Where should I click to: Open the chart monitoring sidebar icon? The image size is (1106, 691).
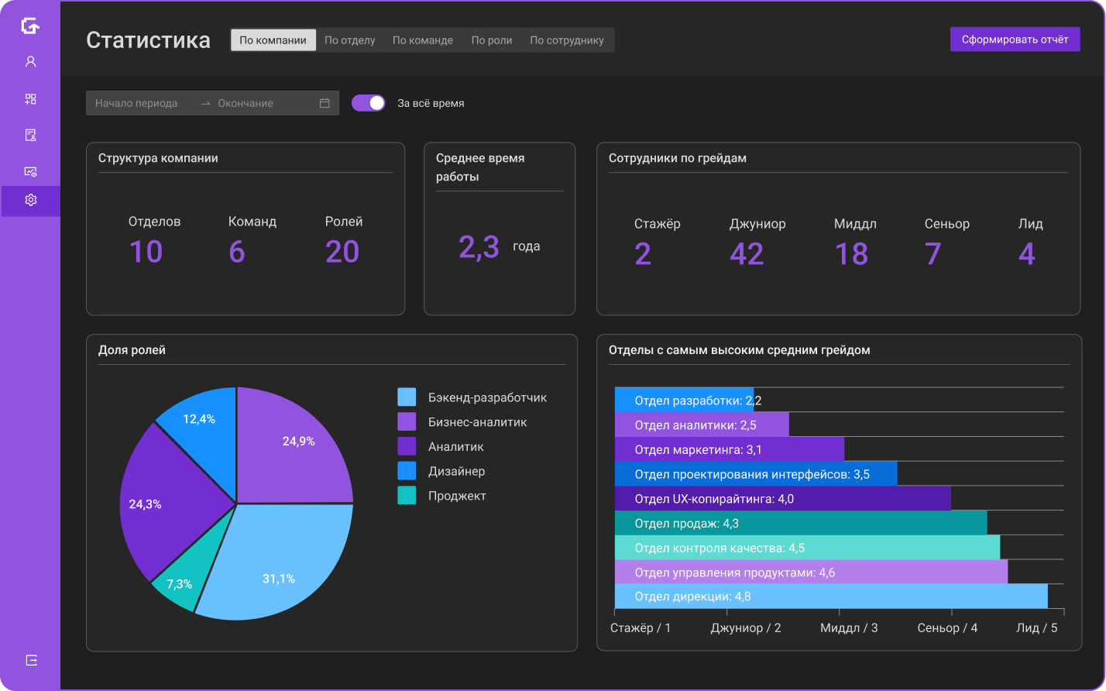31,171
